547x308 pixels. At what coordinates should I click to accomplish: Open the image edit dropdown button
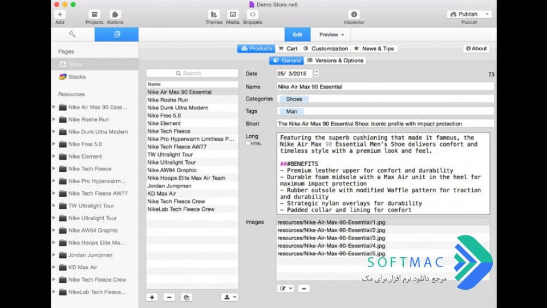pyautogui.click(x=286, y=289)
